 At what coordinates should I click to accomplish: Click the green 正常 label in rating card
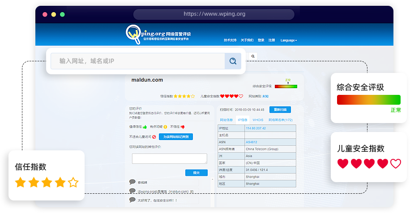point(396,110)
